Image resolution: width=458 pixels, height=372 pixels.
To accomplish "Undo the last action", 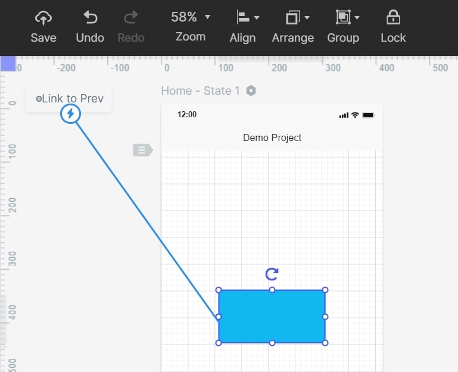I will (90, 27).
